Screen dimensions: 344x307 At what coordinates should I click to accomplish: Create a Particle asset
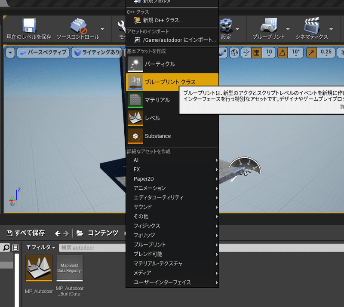[x=172, y=64]
